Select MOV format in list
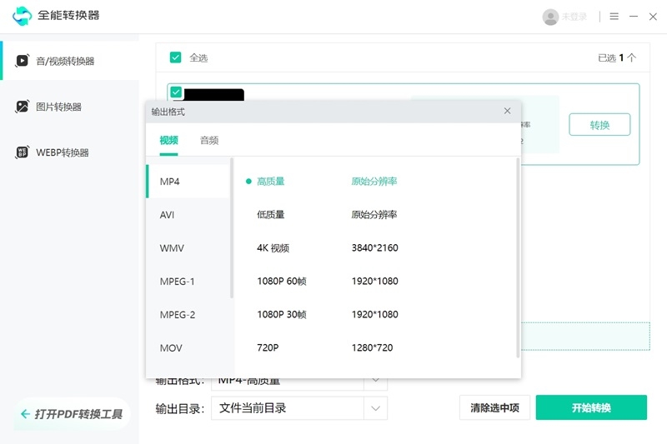 tap(188, 348)
